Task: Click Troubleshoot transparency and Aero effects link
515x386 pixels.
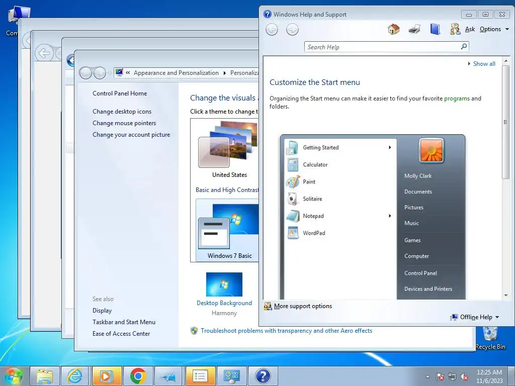Action: 286,331
